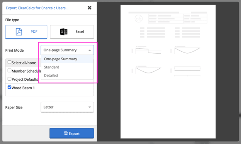
Task: Close the export dialog with the X
Action: [90, 8]
